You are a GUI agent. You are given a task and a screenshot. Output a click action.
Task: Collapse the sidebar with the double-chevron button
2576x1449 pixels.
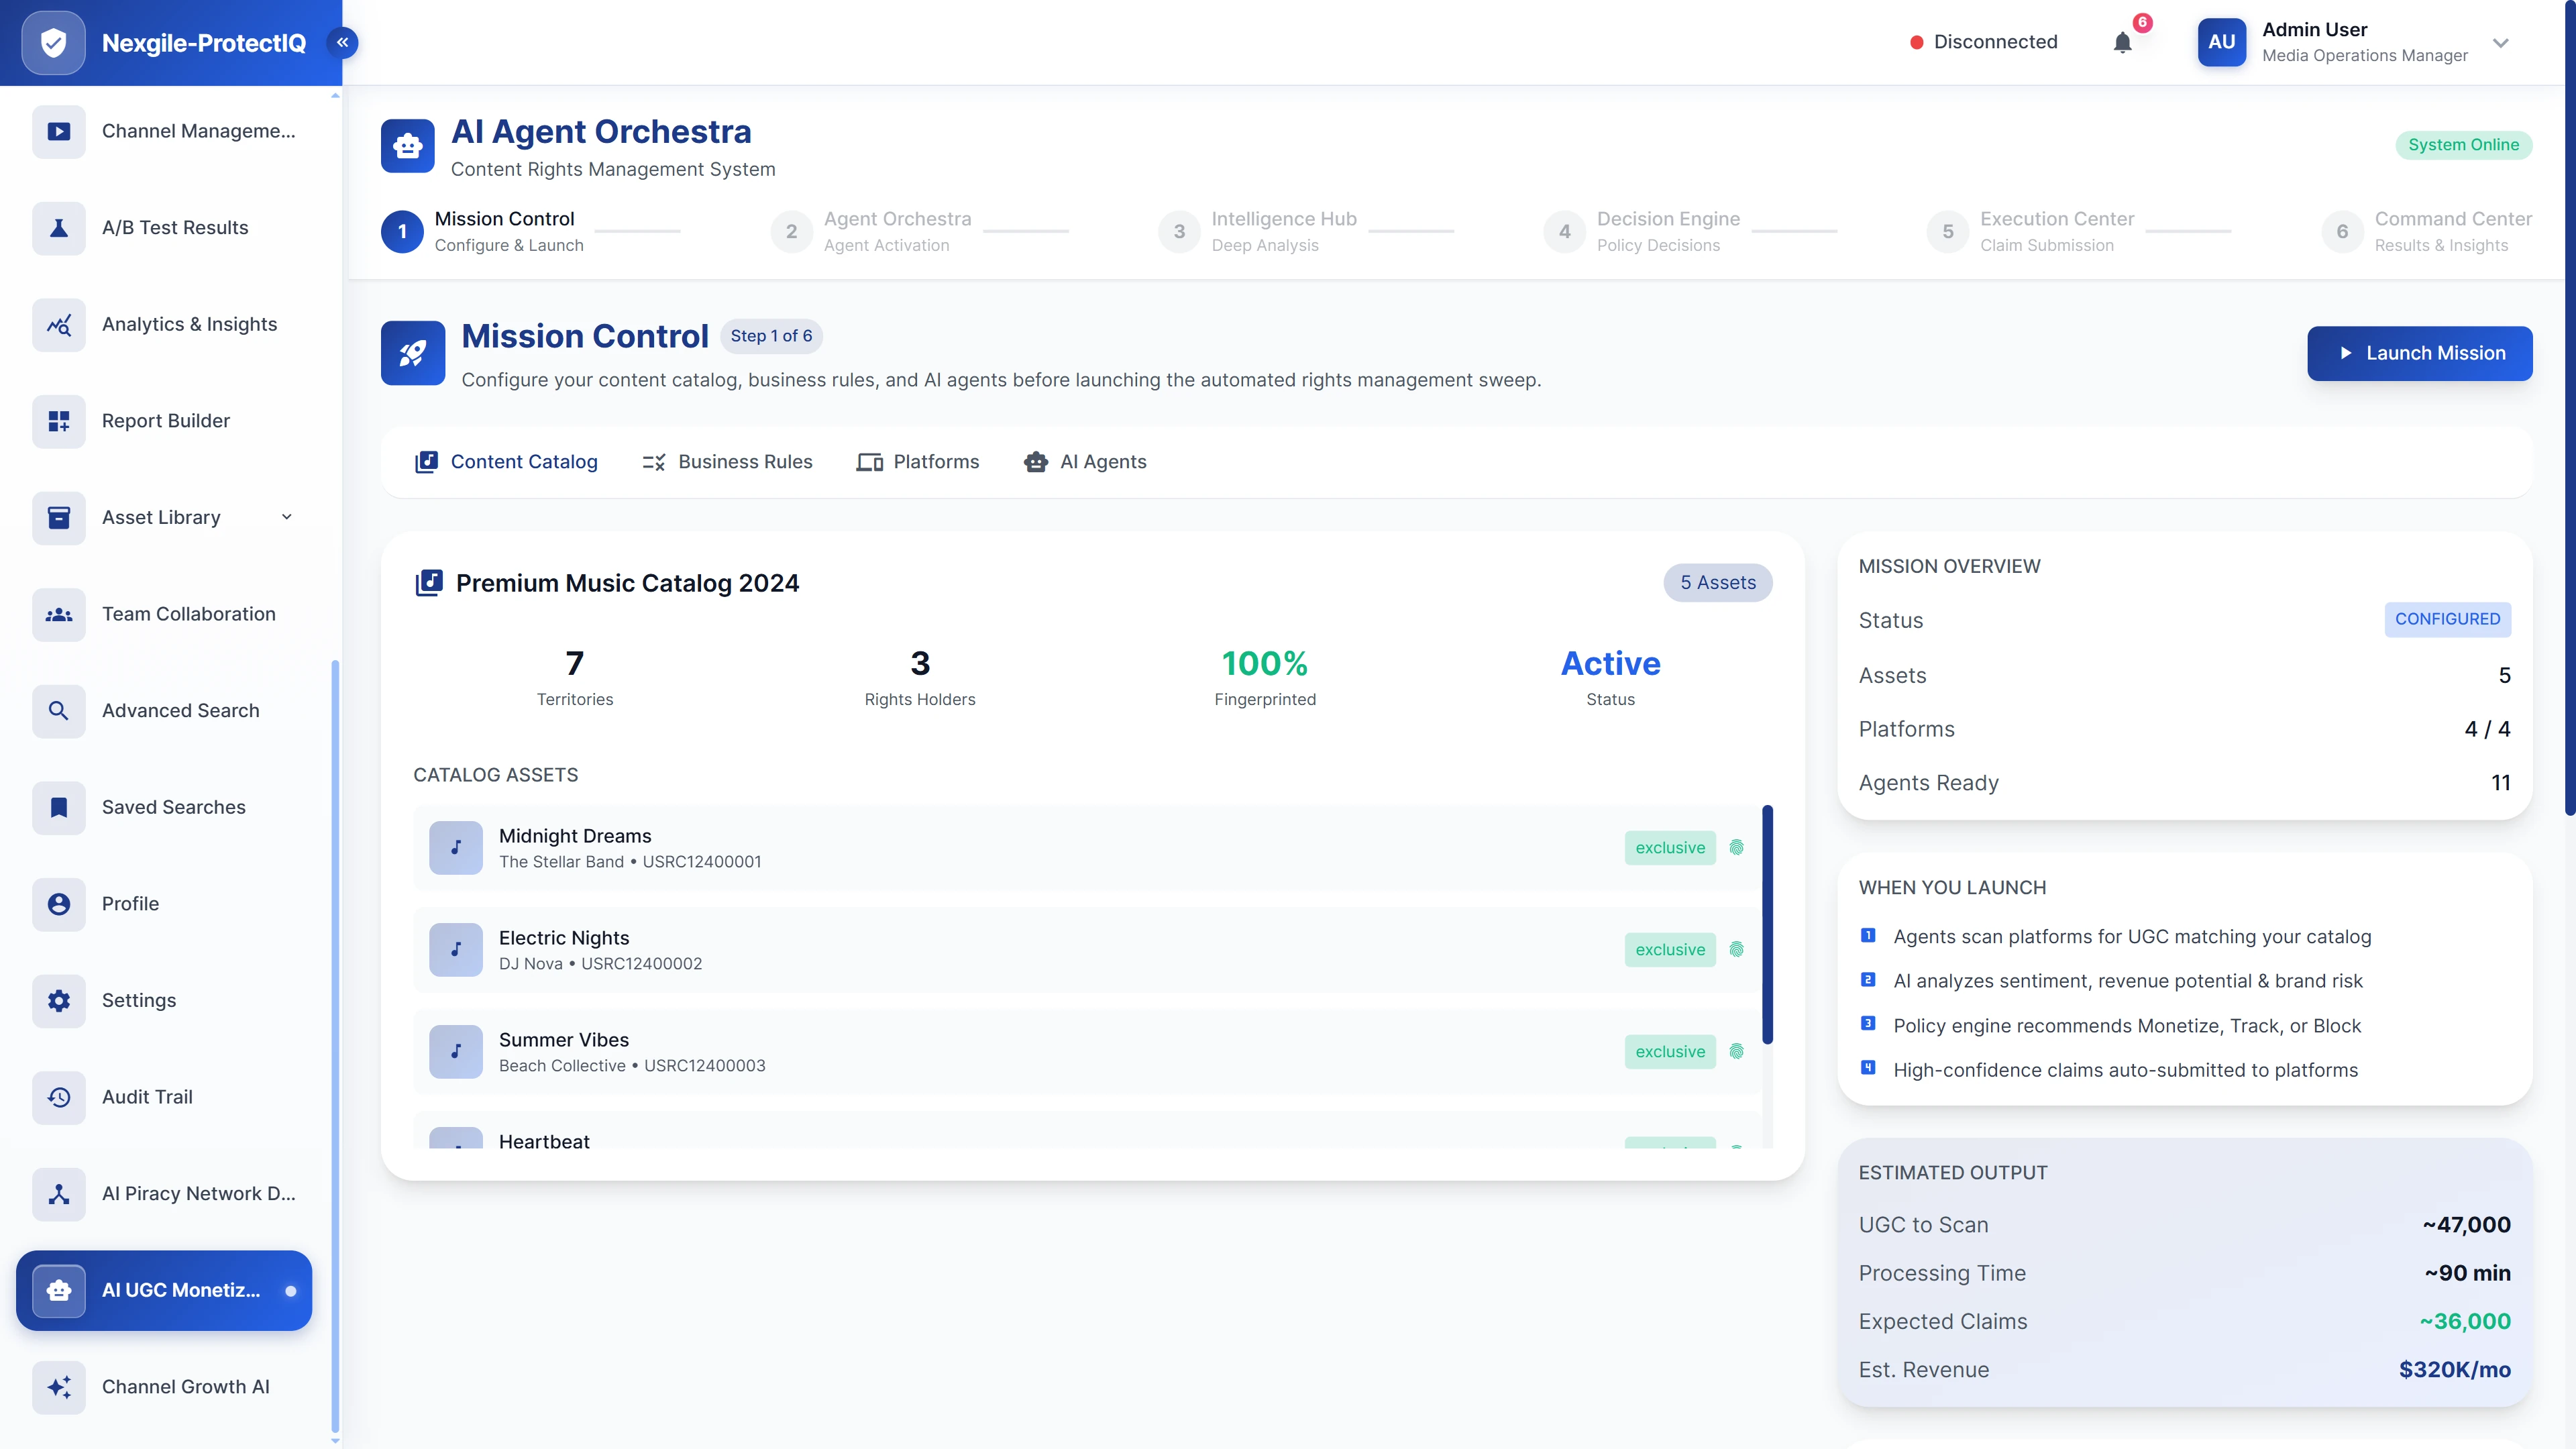click(x=343, y=42)
